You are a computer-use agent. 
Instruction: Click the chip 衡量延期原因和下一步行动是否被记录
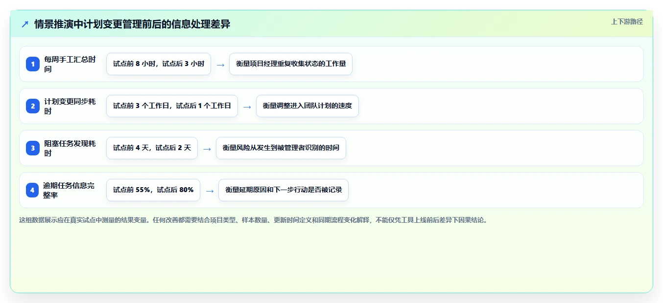pos(284,190)
